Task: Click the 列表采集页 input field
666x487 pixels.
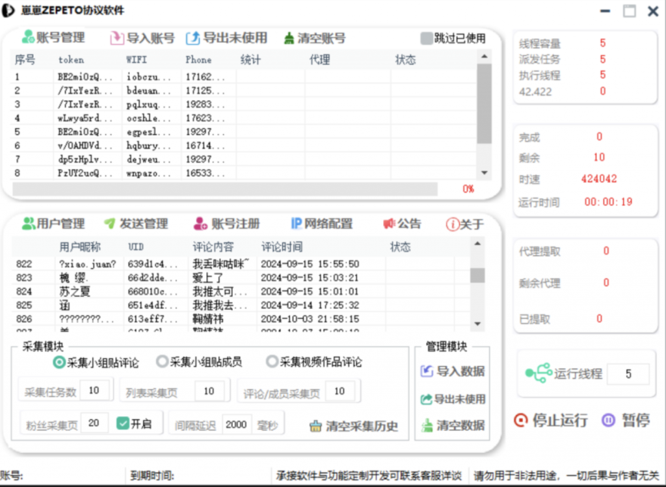Action: click(209, 391)
